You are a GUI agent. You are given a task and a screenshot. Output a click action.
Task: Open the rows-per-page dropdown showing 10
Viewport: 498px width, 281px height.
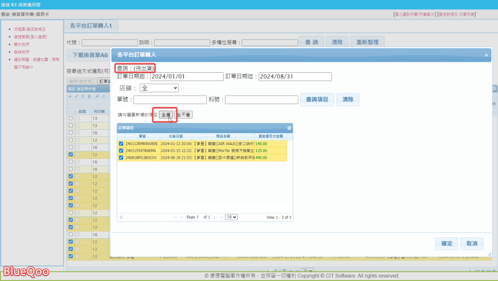[231, 217]
